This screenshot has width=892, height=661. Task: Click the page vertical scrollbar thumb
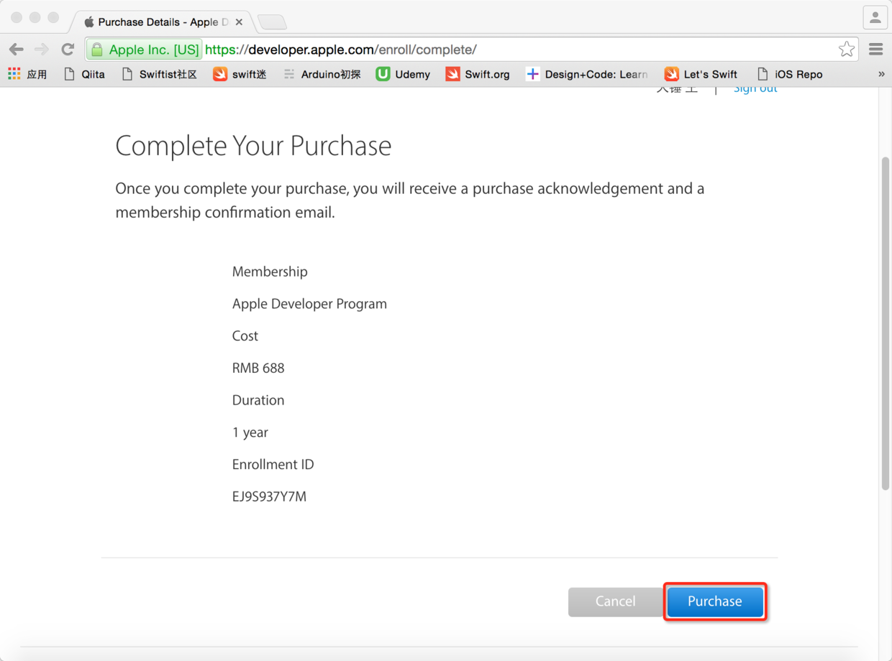click(x=886, y=323)
